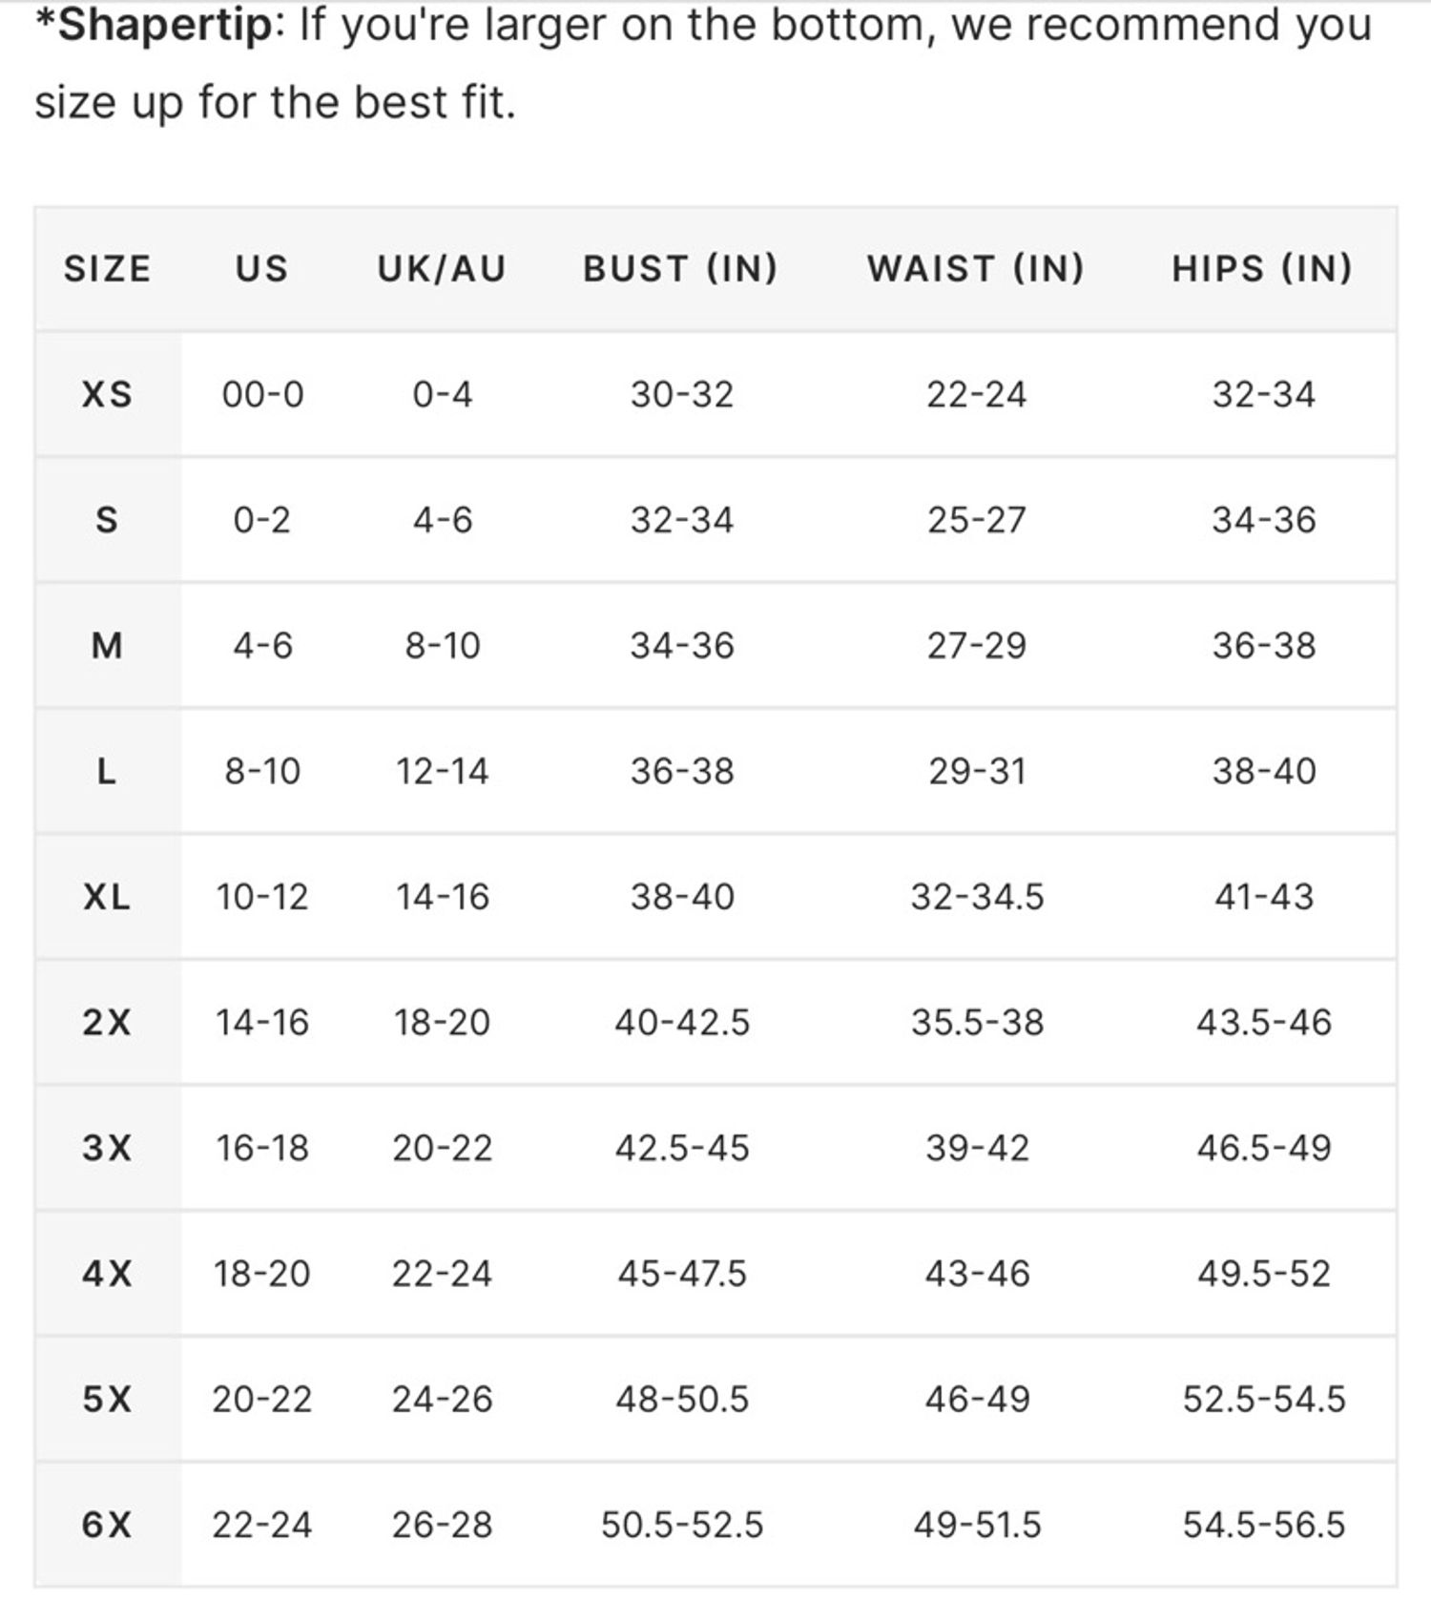
Task: Click the SIZE column header
Action: [x=107, y=269]
